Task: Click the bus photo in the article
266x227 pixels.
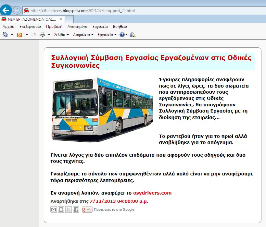Action: pos(102,109)
